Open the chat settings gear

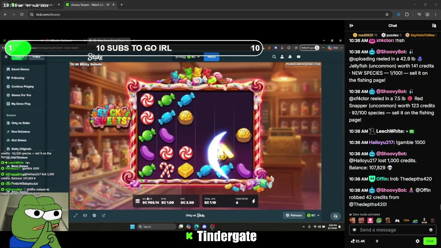(x=418, y=241)
